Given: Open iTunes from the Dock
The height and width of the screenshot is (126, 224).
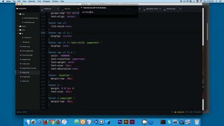Looking at the screenshot, I should click(x=64, y=122).
